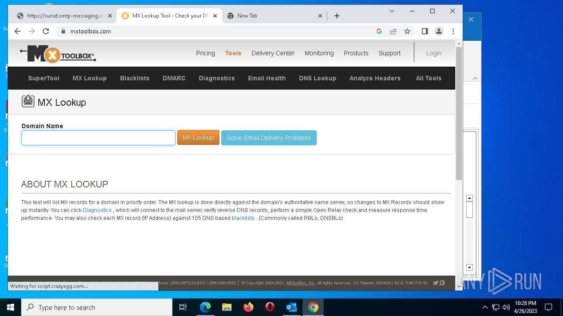Click the address bar URL
Screen dimensions: 563x316
click(x=91, y=31)
